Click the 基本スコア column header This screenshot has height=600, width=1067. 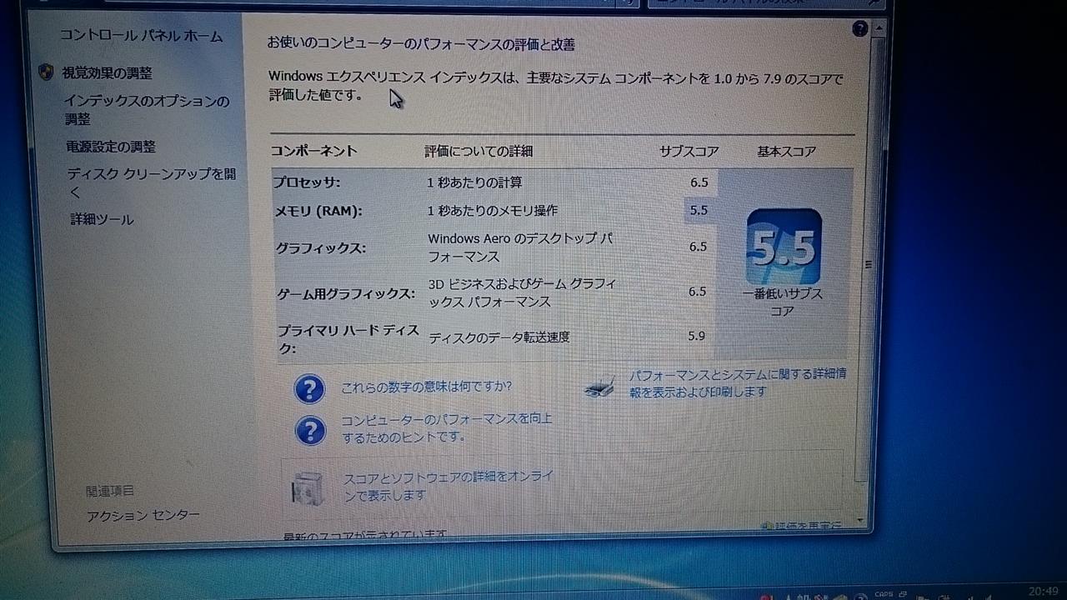(x=786, y=152)
